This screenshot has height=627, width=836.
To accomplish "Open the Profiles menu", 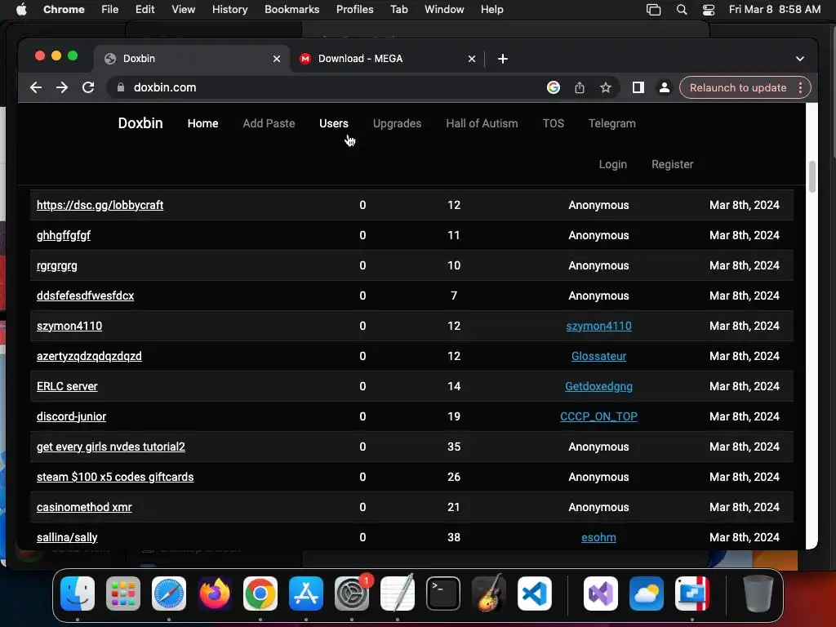I will tap(354, 10).
